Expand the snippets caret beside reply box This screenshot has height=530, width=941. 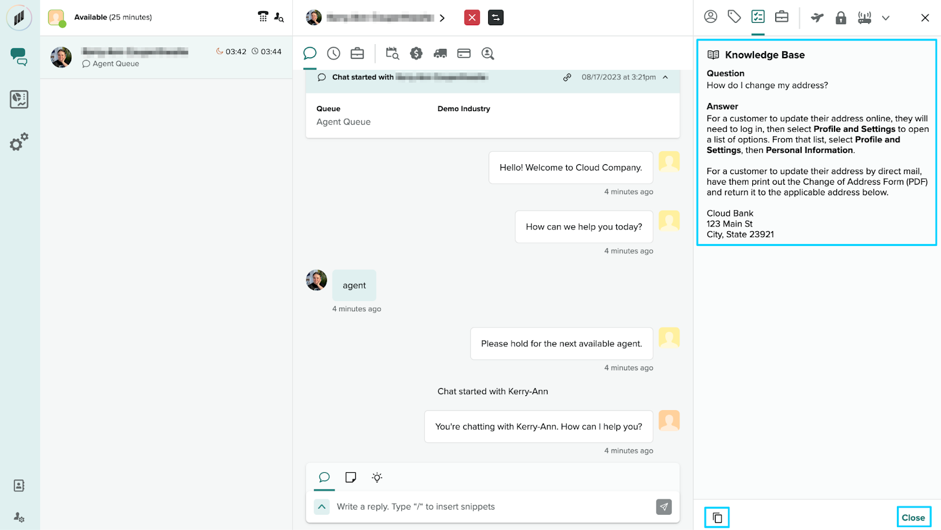pos(322,506)
